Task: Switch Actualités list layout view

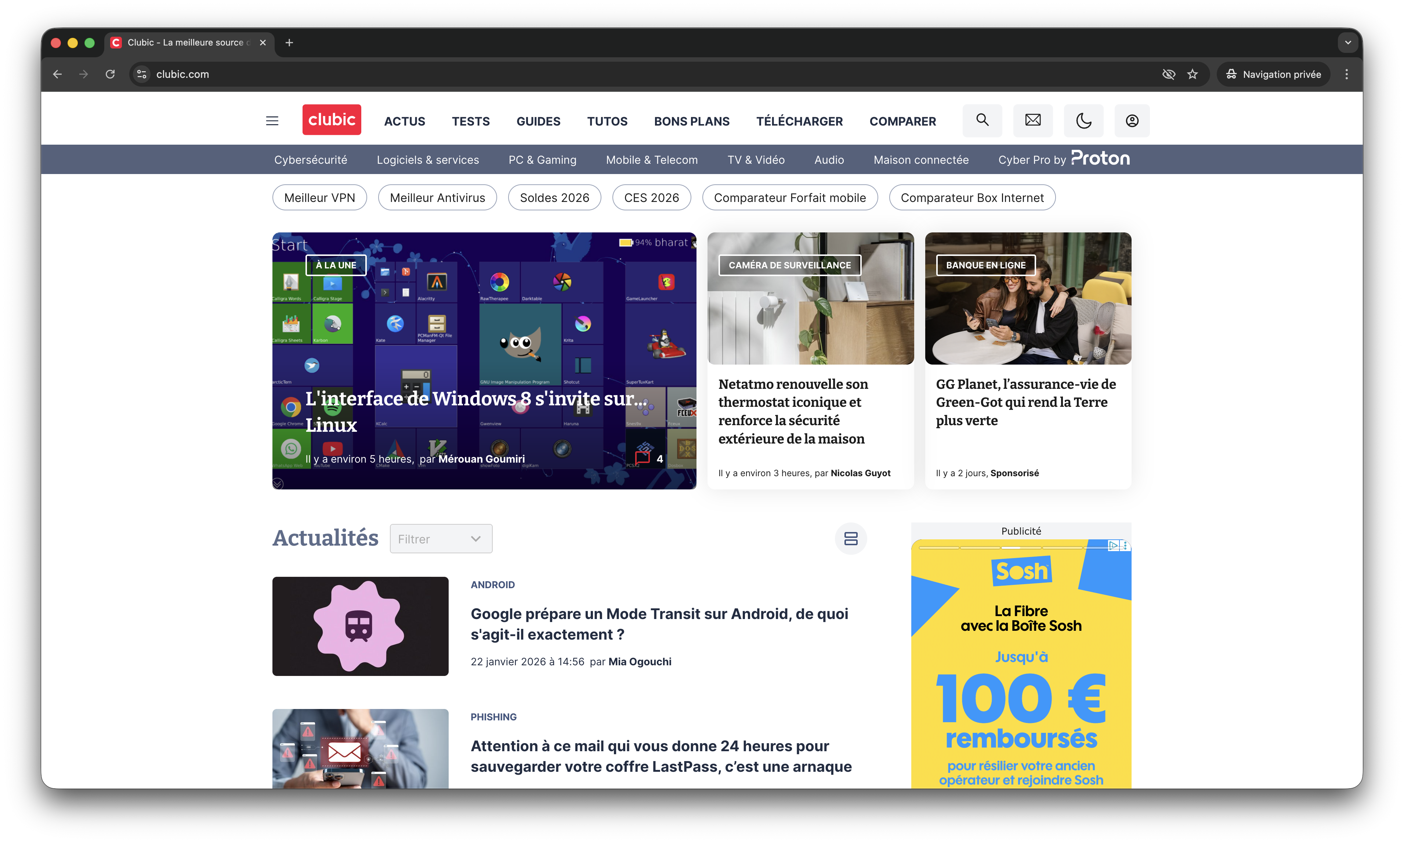Action: tap(850, 539)
